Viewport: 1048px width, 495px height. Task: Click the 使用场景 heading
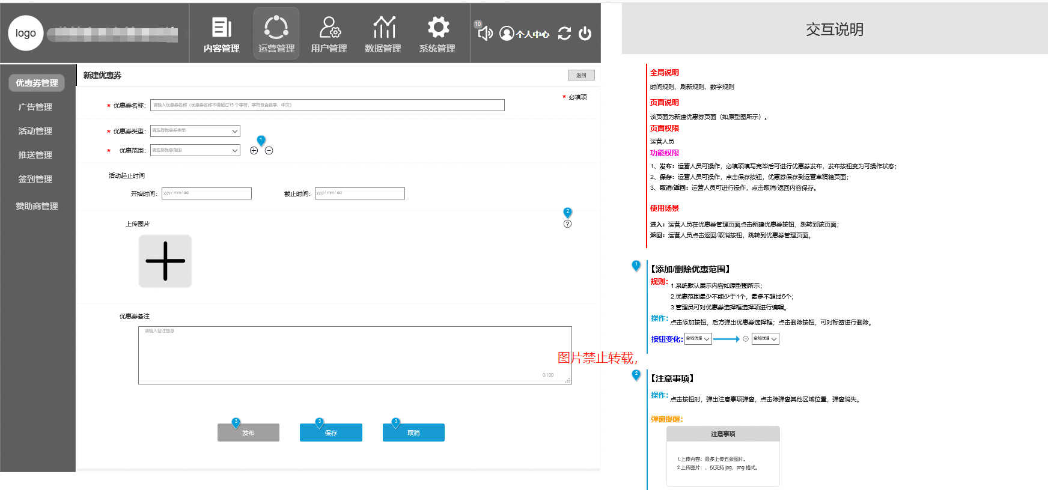[x=665, y=208]
